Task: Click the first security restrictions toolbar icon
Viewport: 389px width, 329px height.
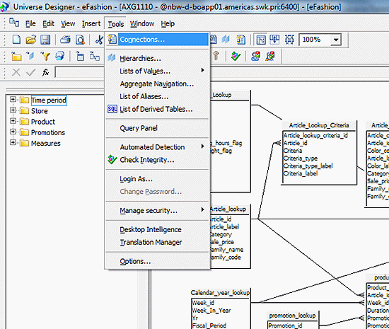Action: pyautogui.click(x=255, y=56)
